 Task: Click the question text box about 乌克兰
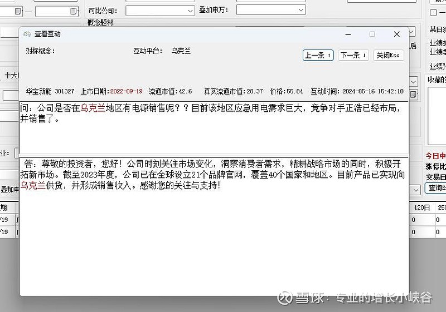[214, 128]
